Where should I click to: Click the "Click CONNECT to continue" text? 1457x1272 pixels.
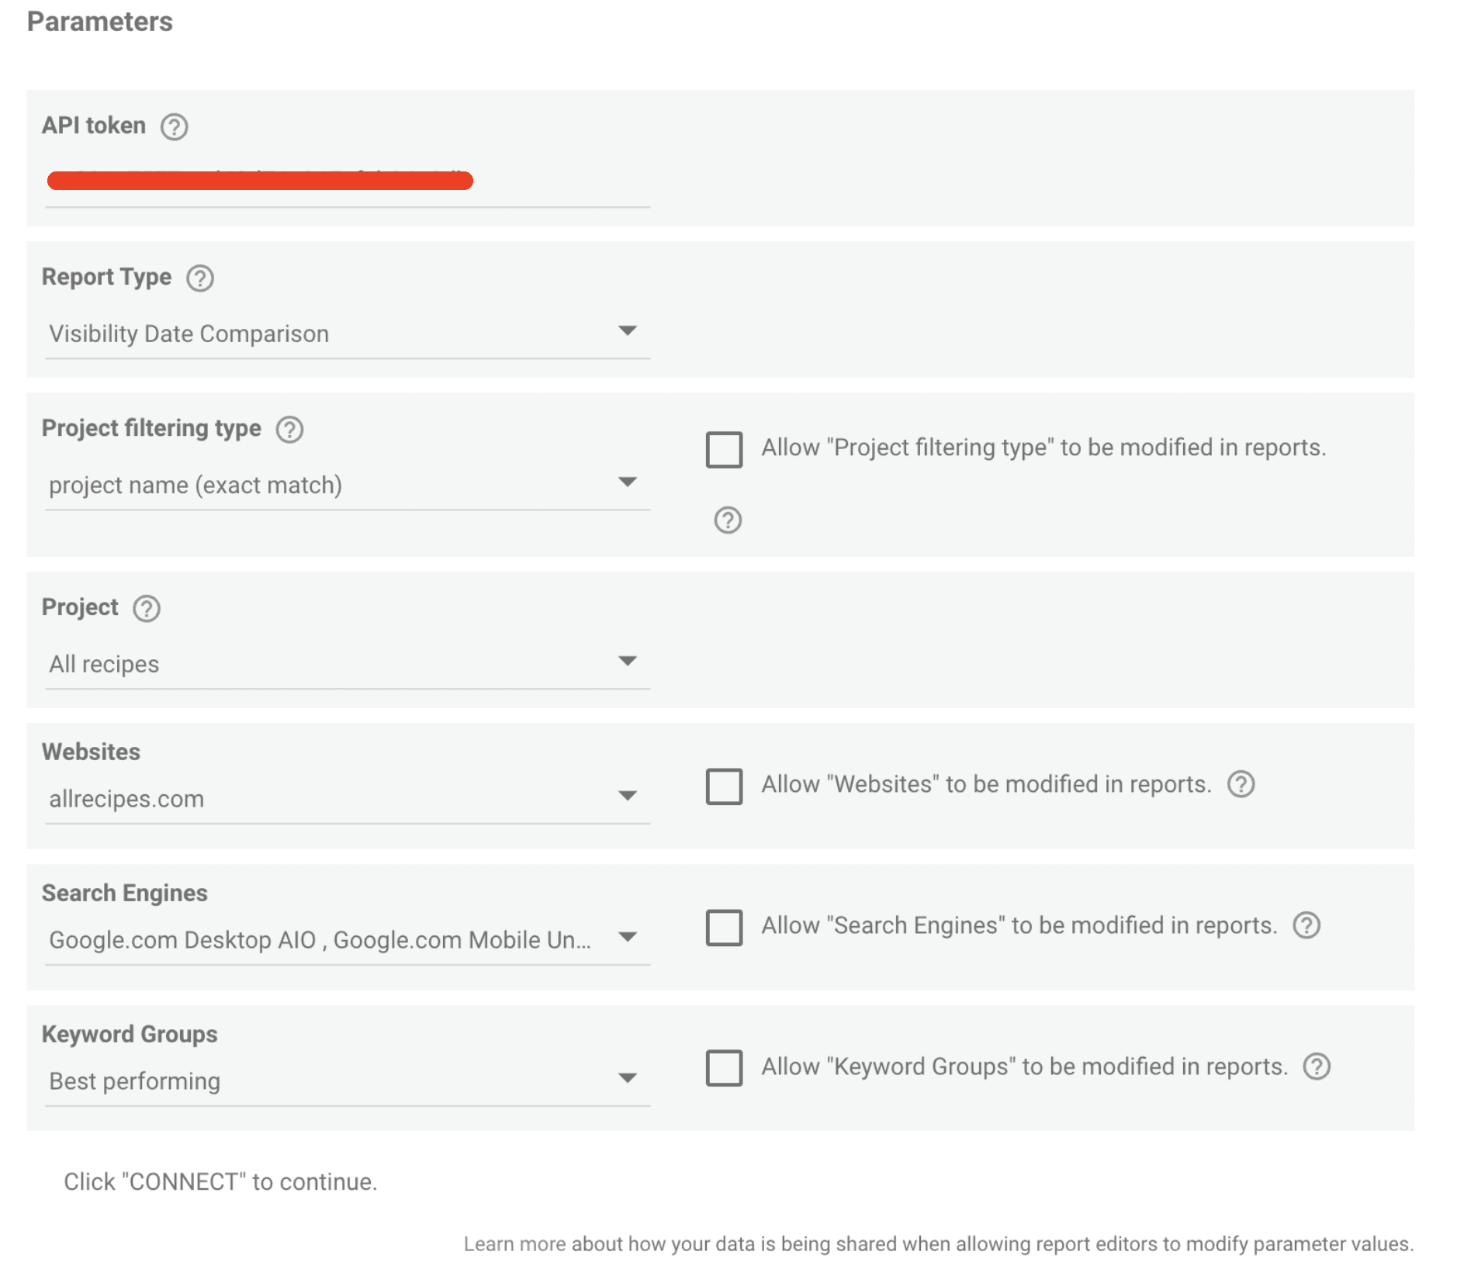(x=220, y=1181)
